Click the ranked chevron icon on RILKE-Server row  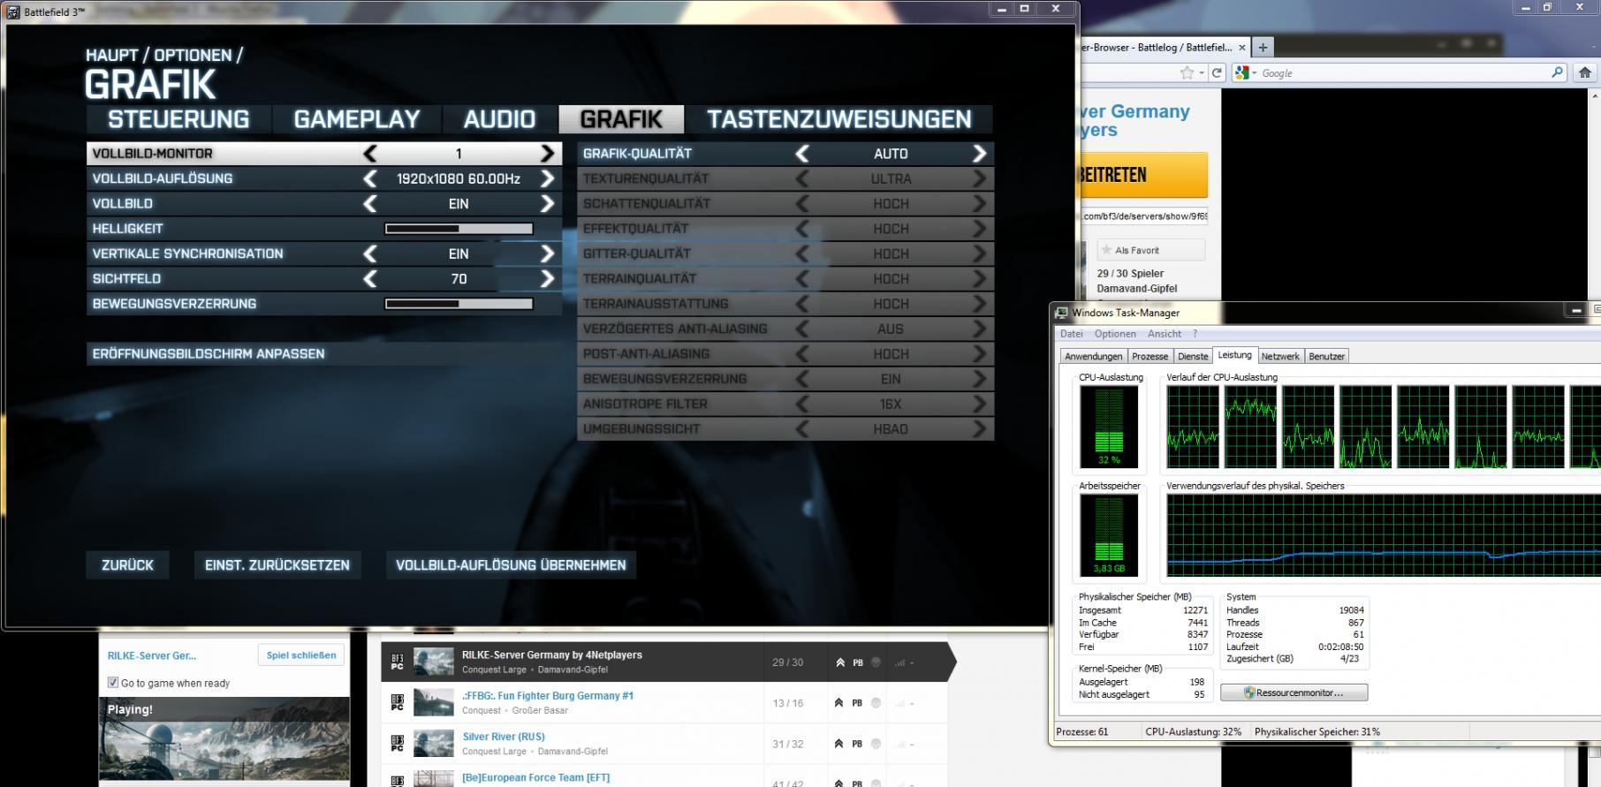(x=839, y=662)
